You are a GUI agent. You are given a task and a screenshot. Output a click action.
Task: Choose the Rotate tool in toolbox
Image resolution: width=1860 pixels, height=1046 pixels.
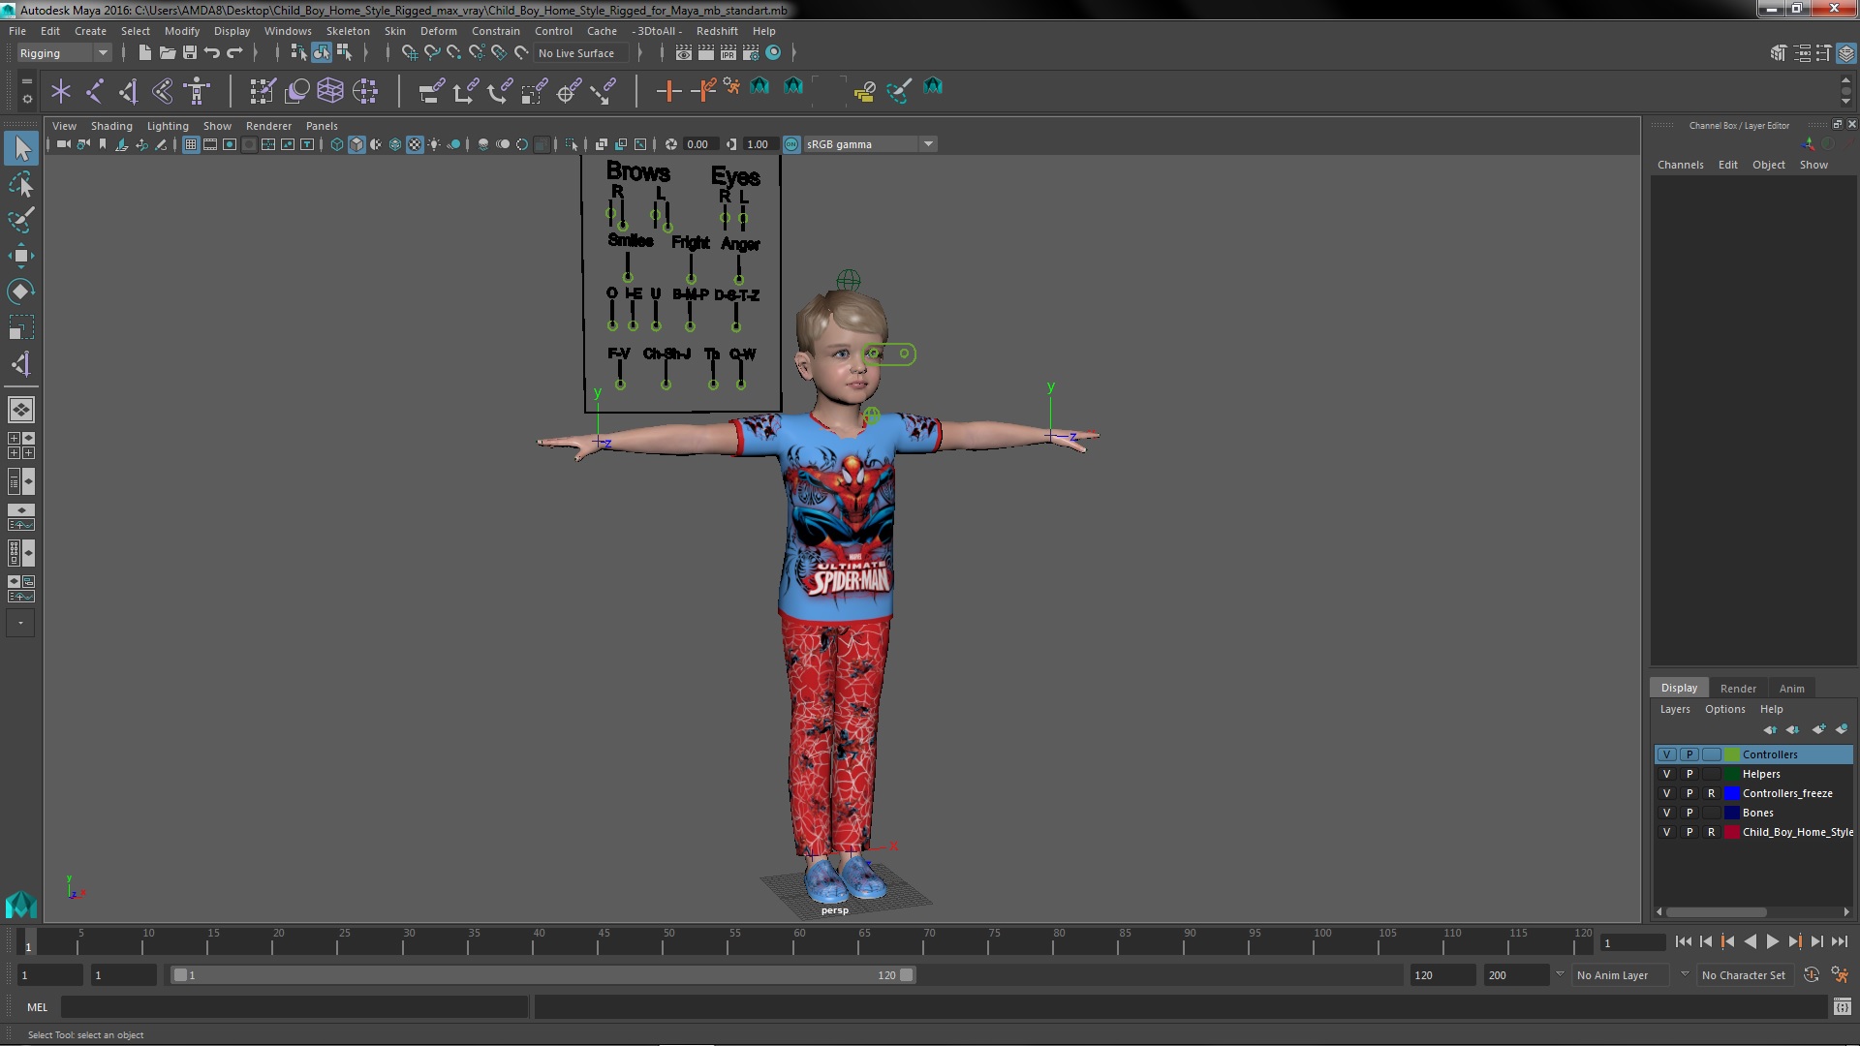[x=21, y=292]
